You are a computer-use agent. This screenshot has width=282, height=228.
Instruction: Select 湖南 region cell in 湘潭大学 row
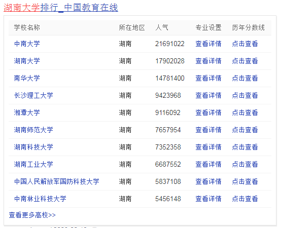click(125, 112)
